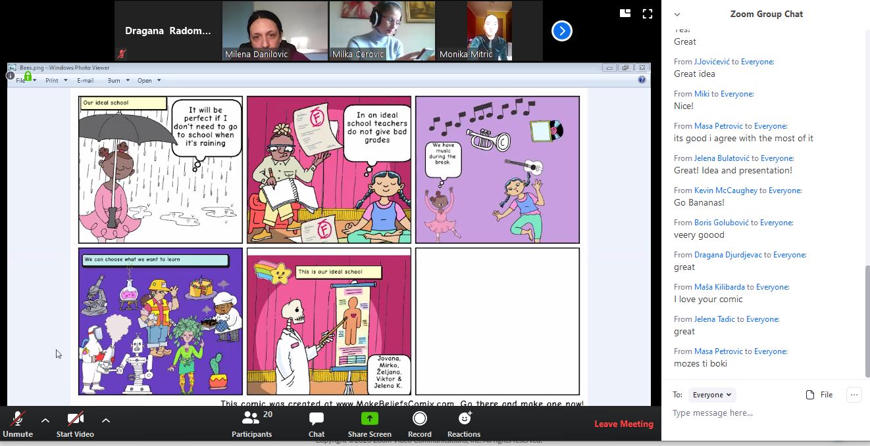Click the 'Type message here' chat field
This screenshot has width=870, height=446.
757,413
